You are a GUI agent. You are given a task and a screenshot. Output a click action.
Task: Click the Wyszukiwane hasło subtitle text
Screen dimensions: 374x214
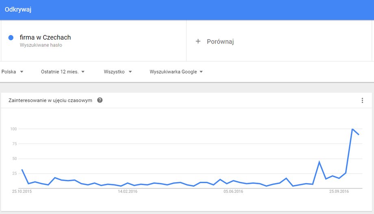point(41,45)
